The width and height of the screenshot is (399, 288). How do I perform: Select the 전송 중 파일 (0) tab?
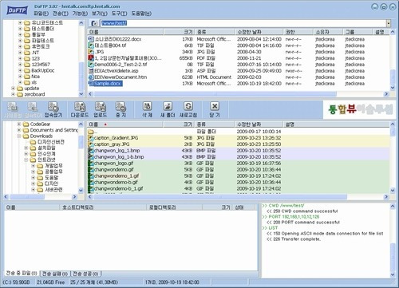(22, 273)
